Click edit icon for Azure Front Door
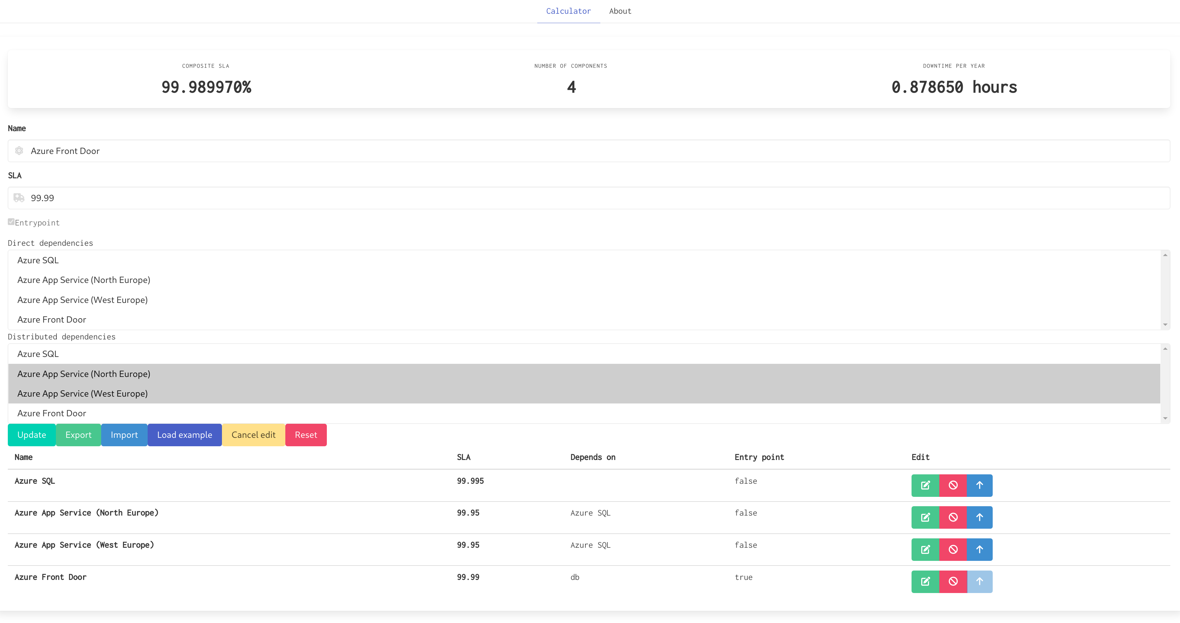This screenshot has width=1180, height=623. point(925,581)
